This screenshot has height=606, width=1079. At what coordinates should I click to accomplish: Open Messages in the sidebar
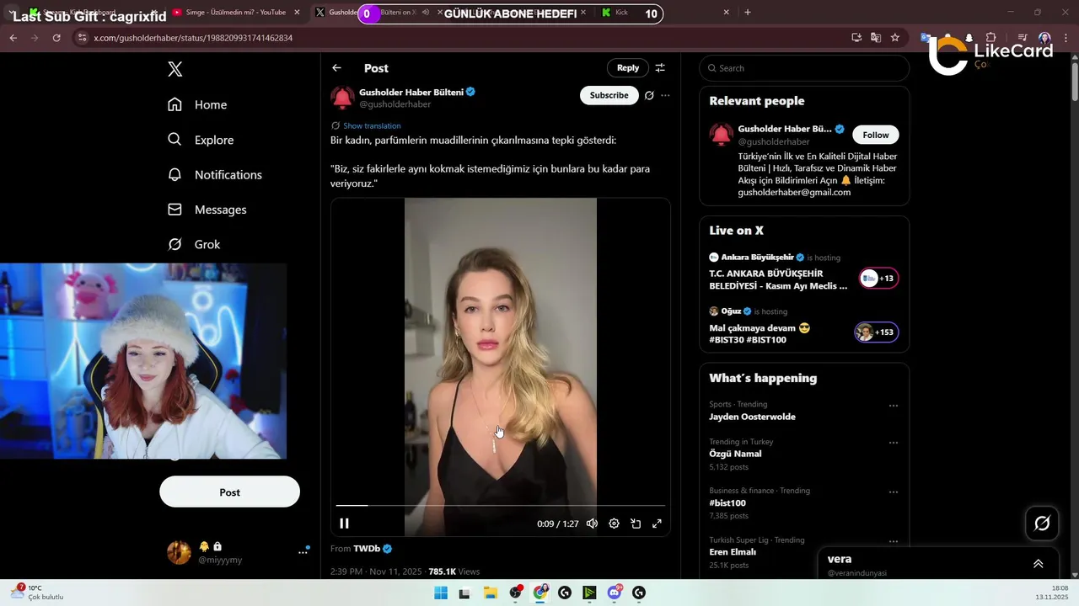pyautogui.click(x=207, y=210)
